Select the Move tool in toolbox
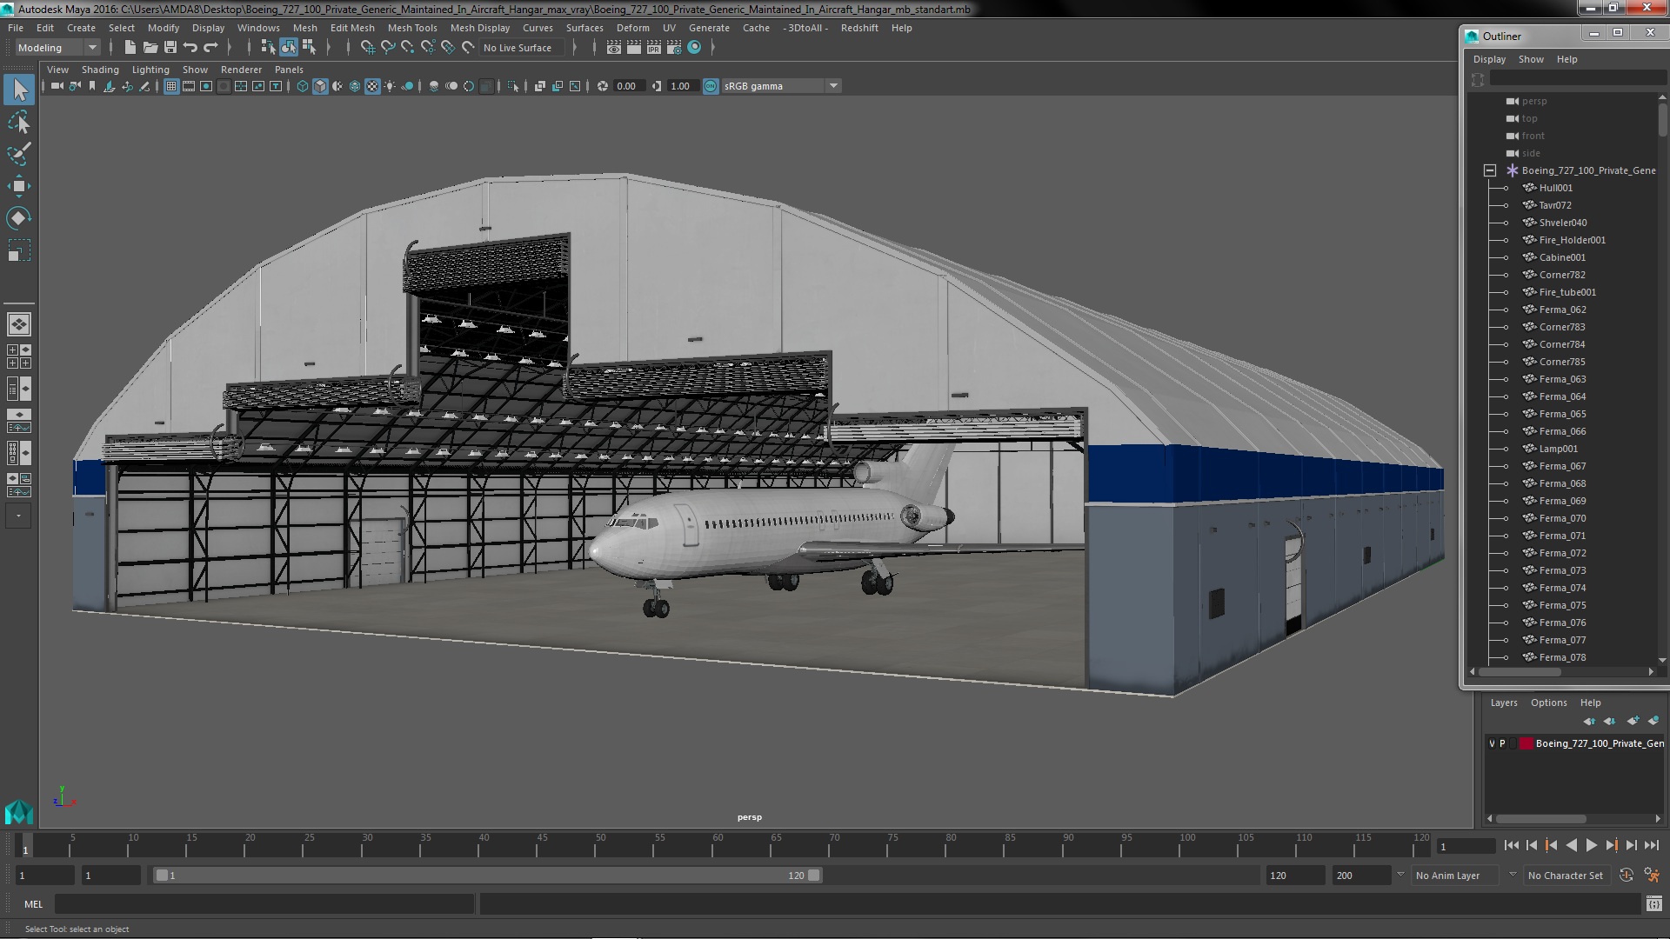 click(x=18, y=186)
